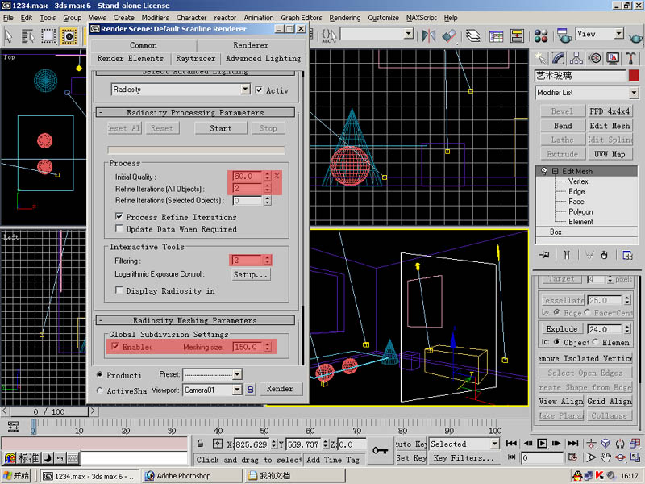Switch to the Common tab
645x484 pixels.
pyautogui.click(x=144, y=45)
